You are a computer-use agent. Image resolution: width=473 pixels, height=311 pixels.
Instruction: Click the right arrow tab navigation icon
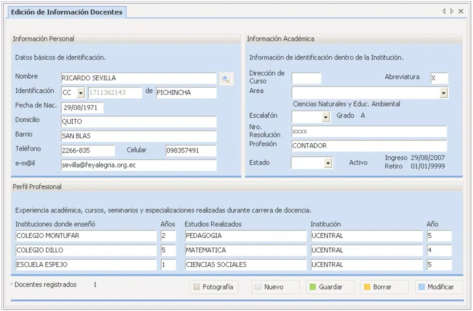coord(452,11)
